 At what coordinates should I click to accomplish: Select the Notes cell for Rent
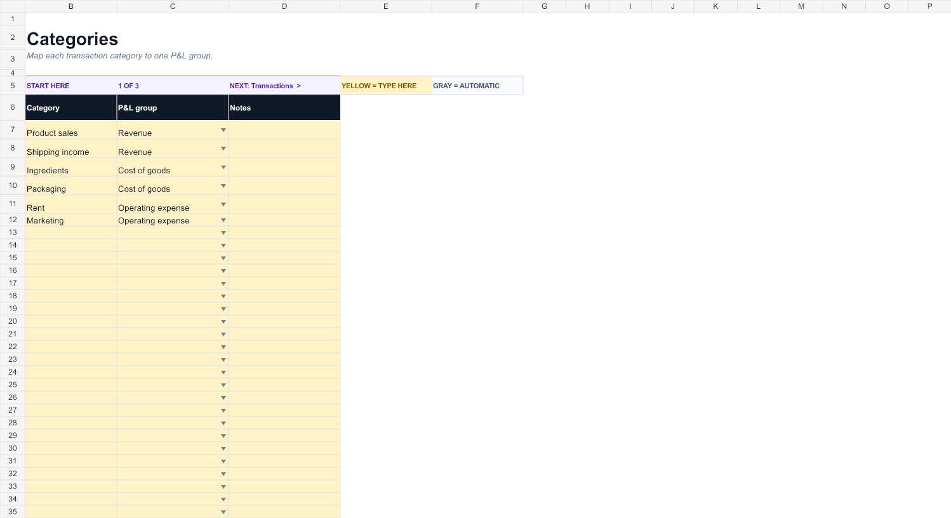[x=284, y=204]
